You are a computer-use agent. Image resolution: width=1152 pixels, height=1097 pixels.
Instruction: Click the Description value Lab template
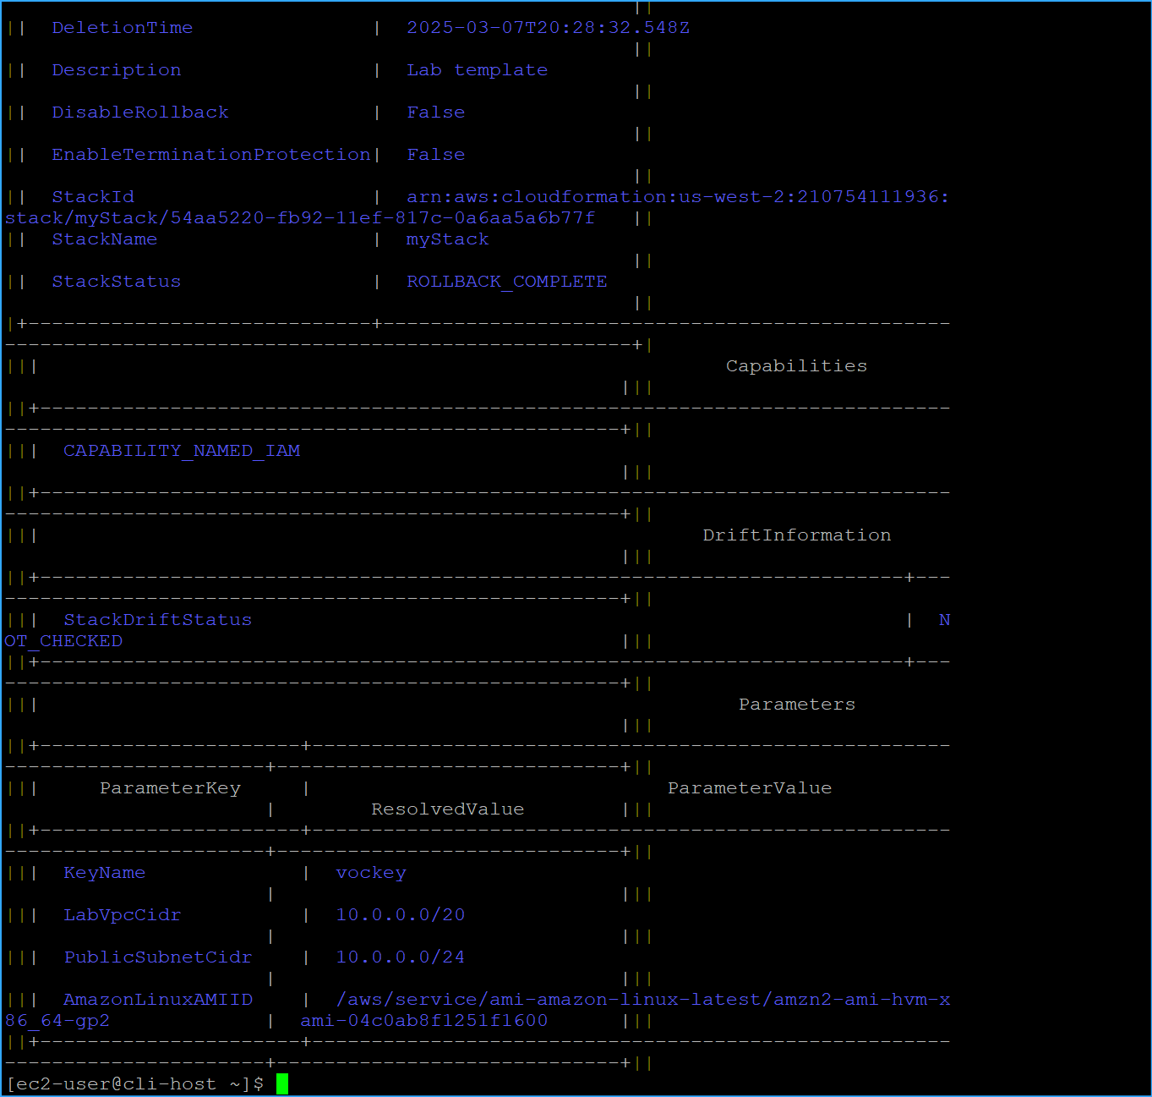(476, 69)
